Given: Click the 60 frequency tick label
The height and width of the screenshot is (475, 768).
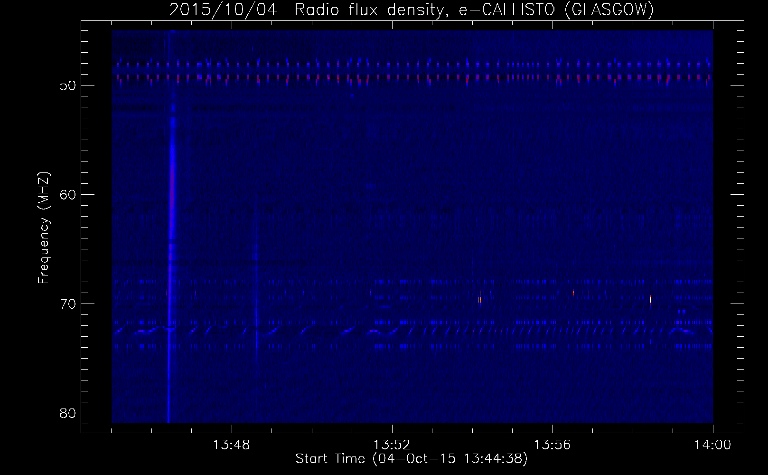Looking at the screenshot, I should click(x=68, y=195).
